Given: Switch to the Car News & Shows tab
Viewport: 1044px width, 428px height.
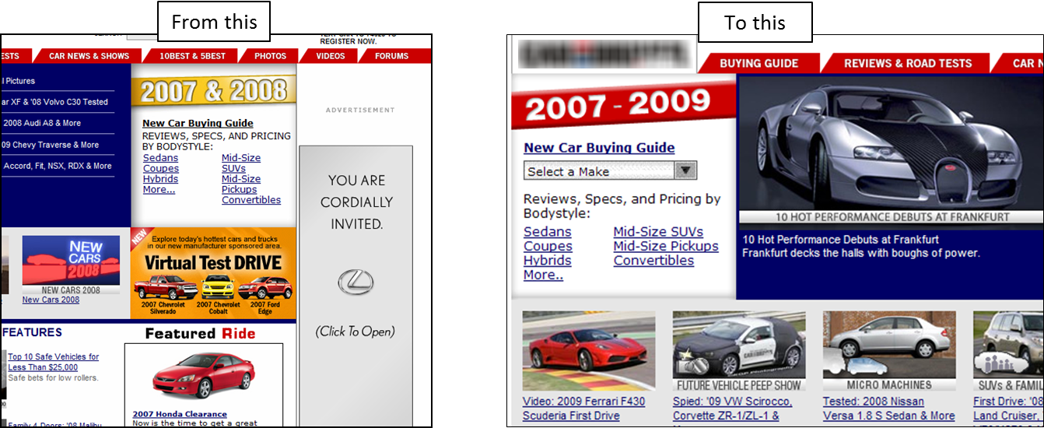Looking at the screenshot, I should 89,56.
